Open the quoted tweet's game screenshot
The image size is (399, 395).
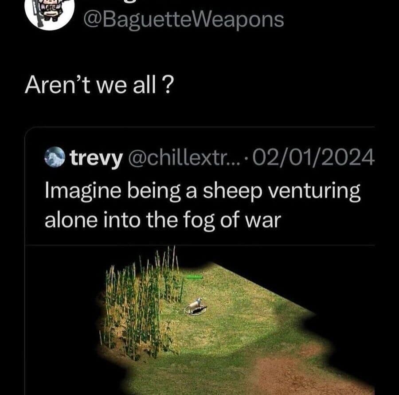200,320
